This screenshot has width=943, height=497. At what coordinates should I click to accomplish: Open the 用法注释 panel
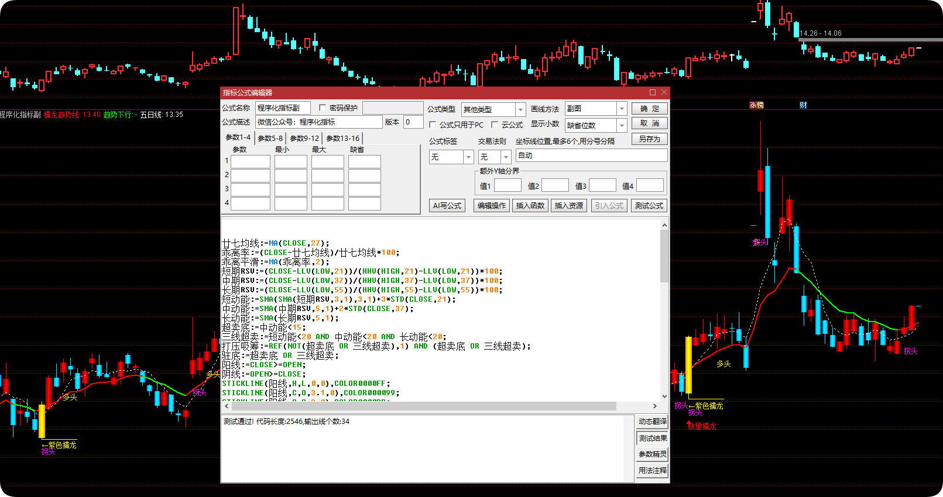[653, 471]
